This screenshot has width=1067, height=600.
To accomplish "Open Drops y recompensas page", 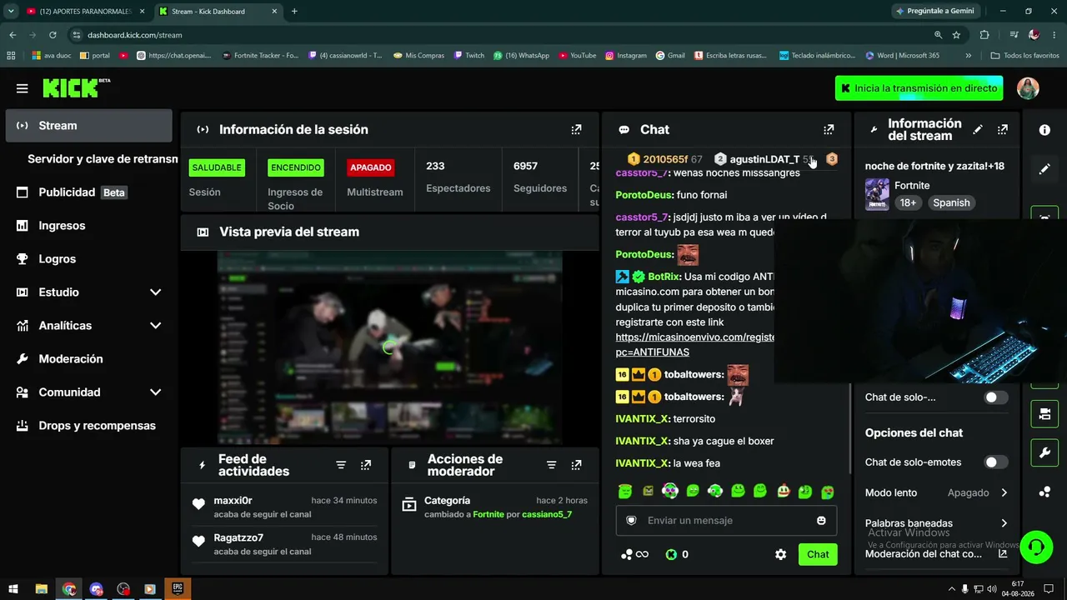I will tap(89, 426).
